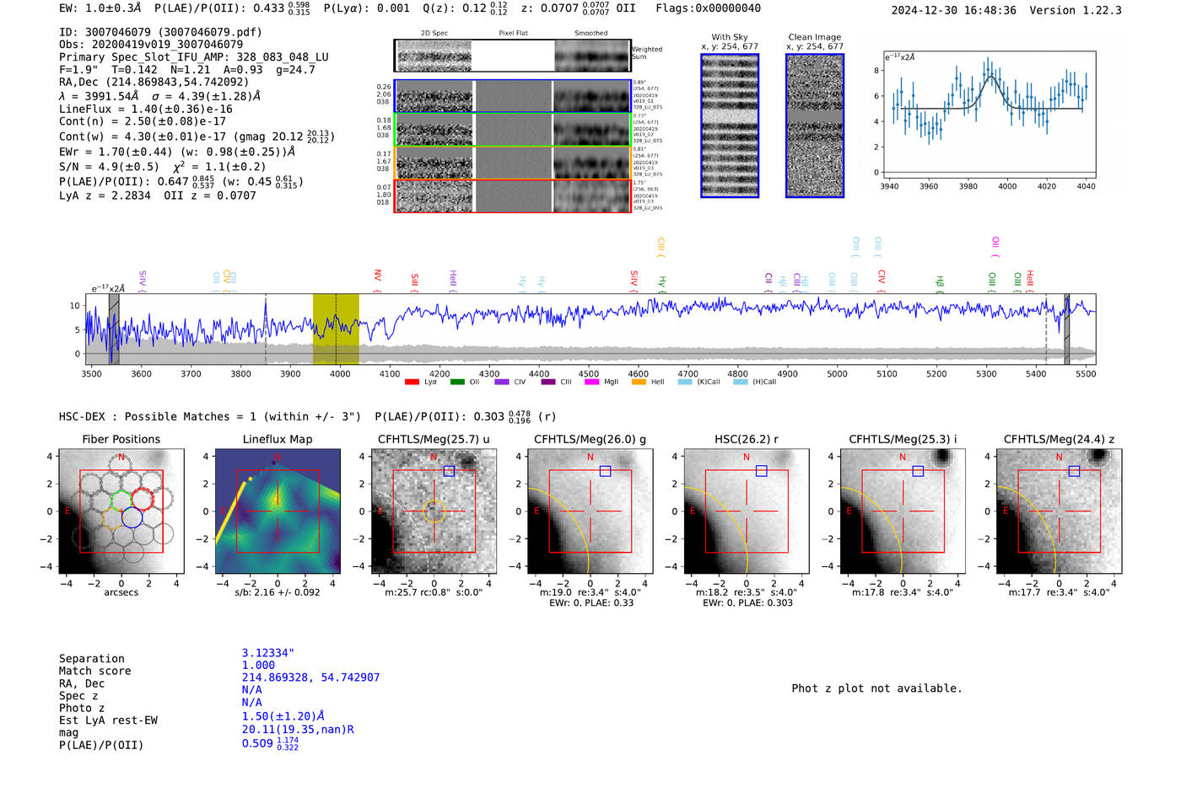This screenshot has width=1181, height=803.
Task: Click the Primary Spec_Slot_IFU_AMP line
Action: [x=194, y=57]
